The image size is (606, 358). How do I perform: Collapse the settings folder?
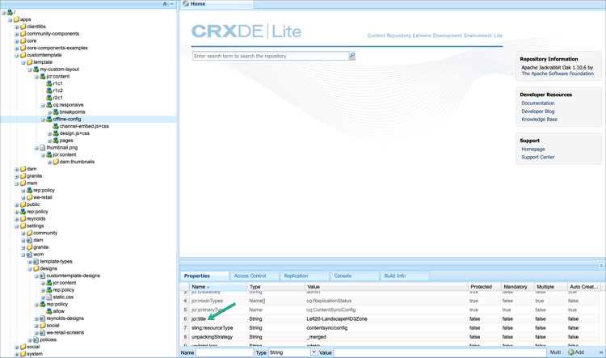[x=17, y=226]
